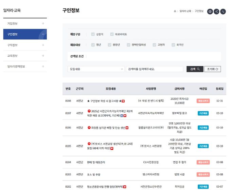Click the search keyword input field
The height and width of the screenshot is (190, 231).
point(154,69)
